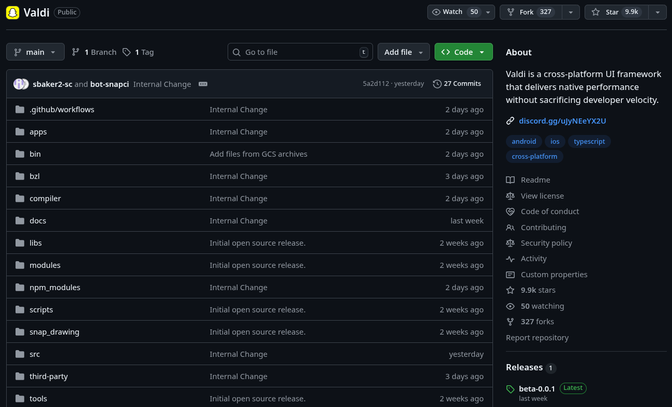Image resolution: width=672 pixels, height=407 pixels.
Task: Open the green Code dropdown
Action: [x=464, y=52]
